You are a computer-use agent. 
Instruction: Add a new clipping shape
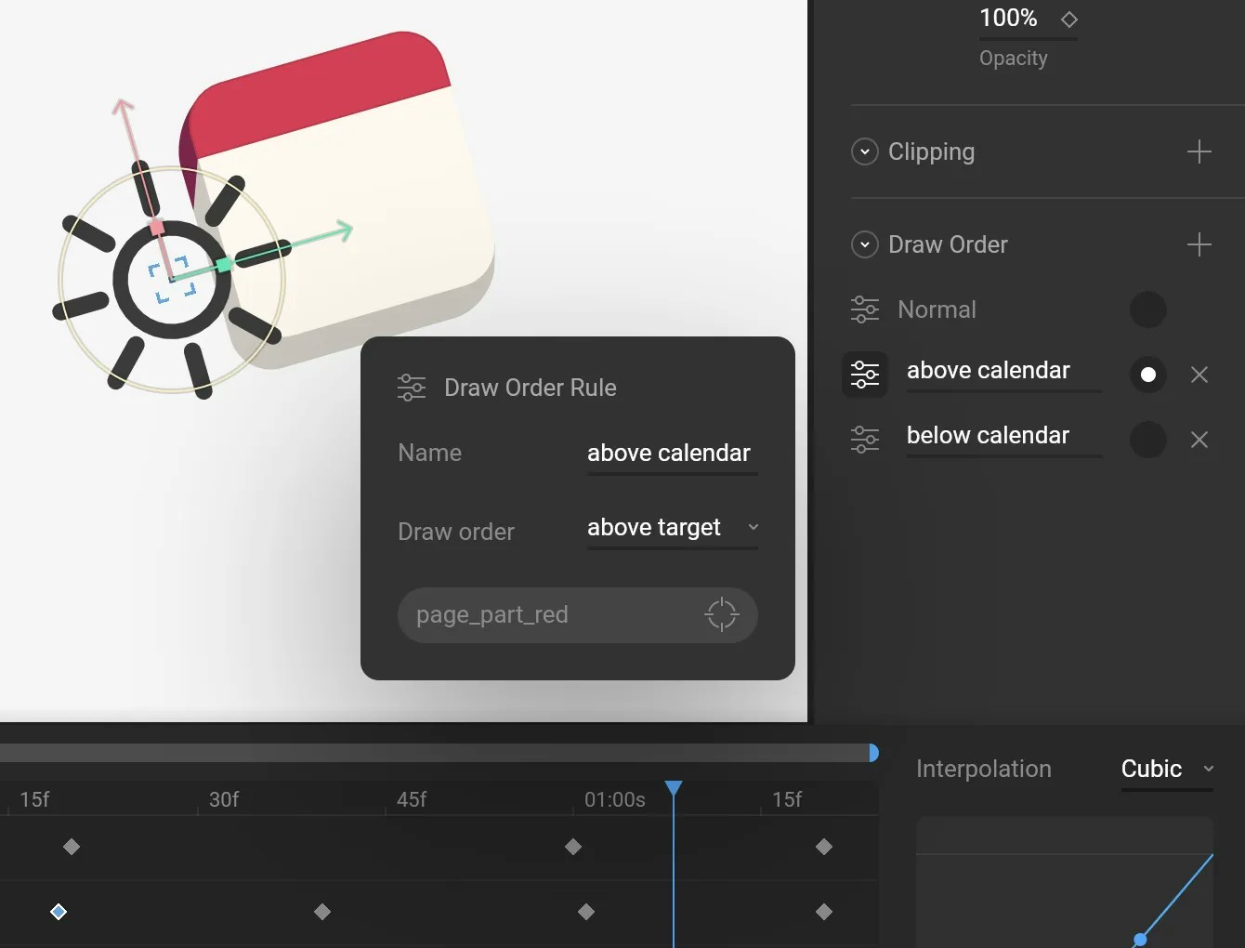(1199, 151)
